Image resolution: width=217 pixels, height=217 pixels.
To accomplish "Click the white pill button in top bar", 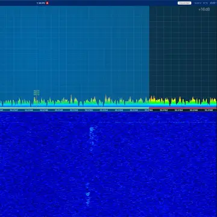I will 184,3.
